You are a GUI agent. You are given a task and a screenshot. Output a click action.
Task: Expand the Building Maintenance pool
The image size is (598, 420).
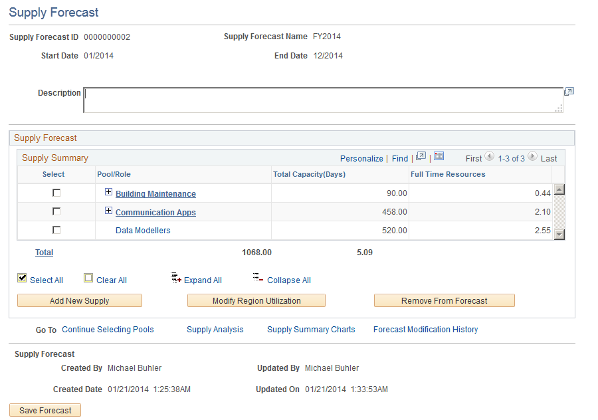(x=109, y=192)
